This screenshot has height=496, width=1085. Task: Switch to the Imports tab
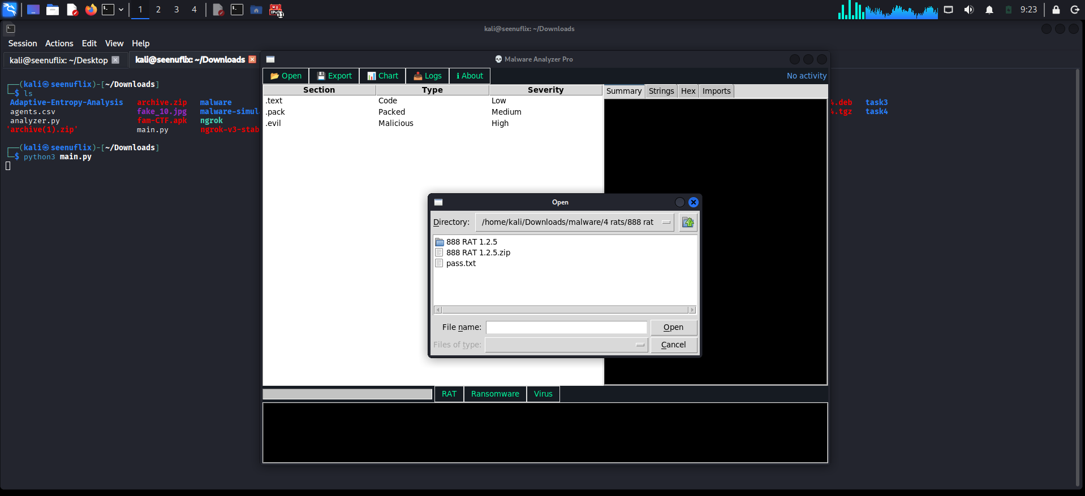click(717, 91)
